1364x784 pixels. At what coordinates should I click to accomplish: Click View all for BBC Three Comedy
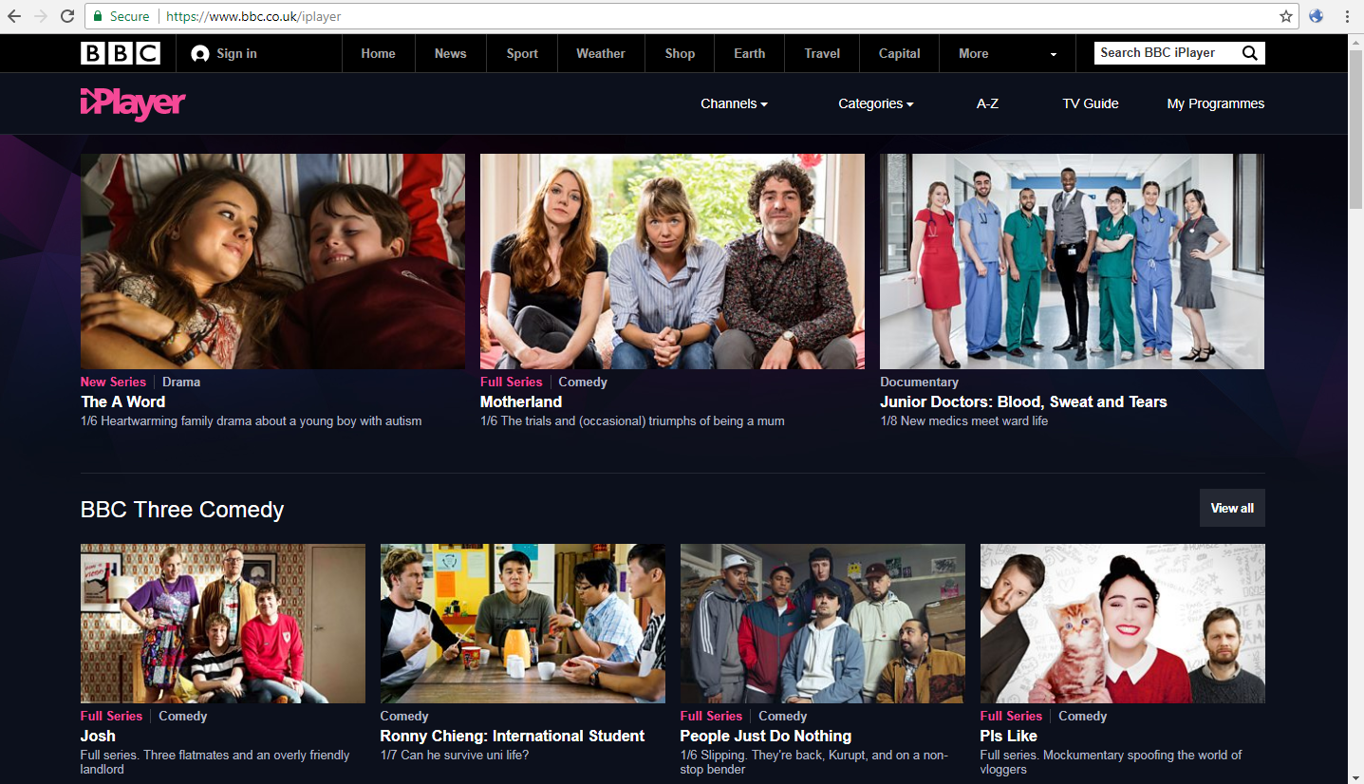(x=1232, y=508)
